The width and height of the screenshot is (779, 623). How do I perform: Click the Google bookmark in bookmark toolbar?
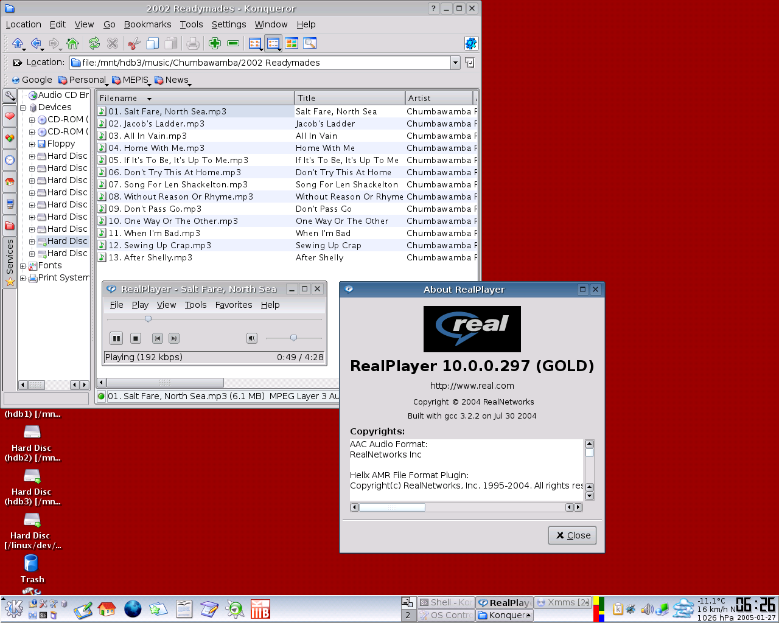(32, 80)
